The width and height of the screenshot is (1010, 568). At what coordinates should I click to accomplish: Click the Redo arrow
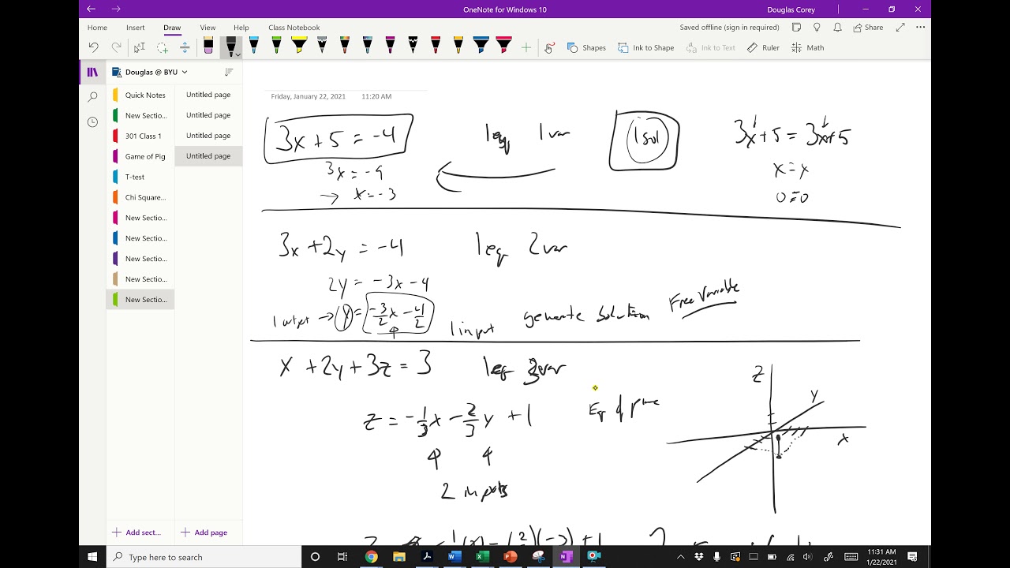click(117, 47)
